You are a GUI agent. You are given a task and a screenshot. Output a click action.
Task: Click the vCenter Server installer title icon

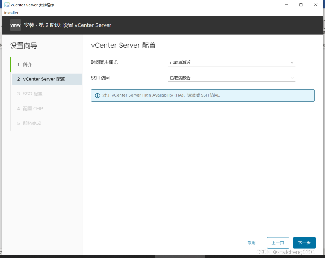(7, 5)
